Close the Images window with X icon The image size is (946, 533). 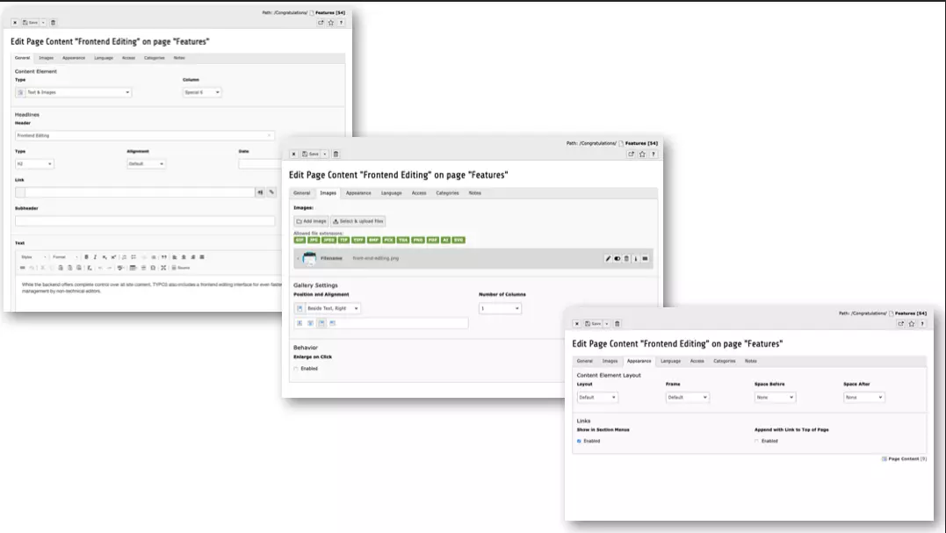pos(294,154)
